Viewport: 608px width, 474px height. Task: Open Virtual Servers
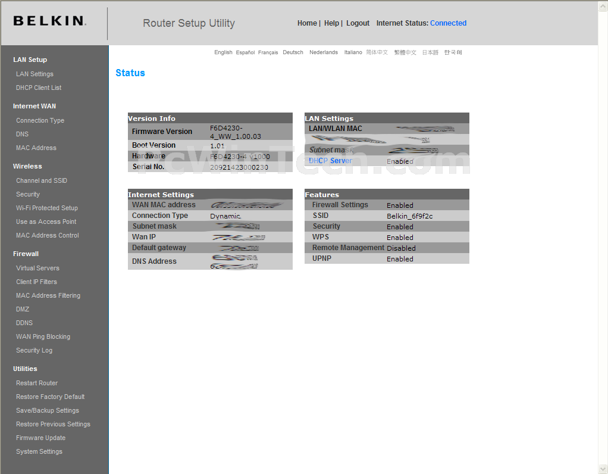pyautogui.click(x=37, y=268)
